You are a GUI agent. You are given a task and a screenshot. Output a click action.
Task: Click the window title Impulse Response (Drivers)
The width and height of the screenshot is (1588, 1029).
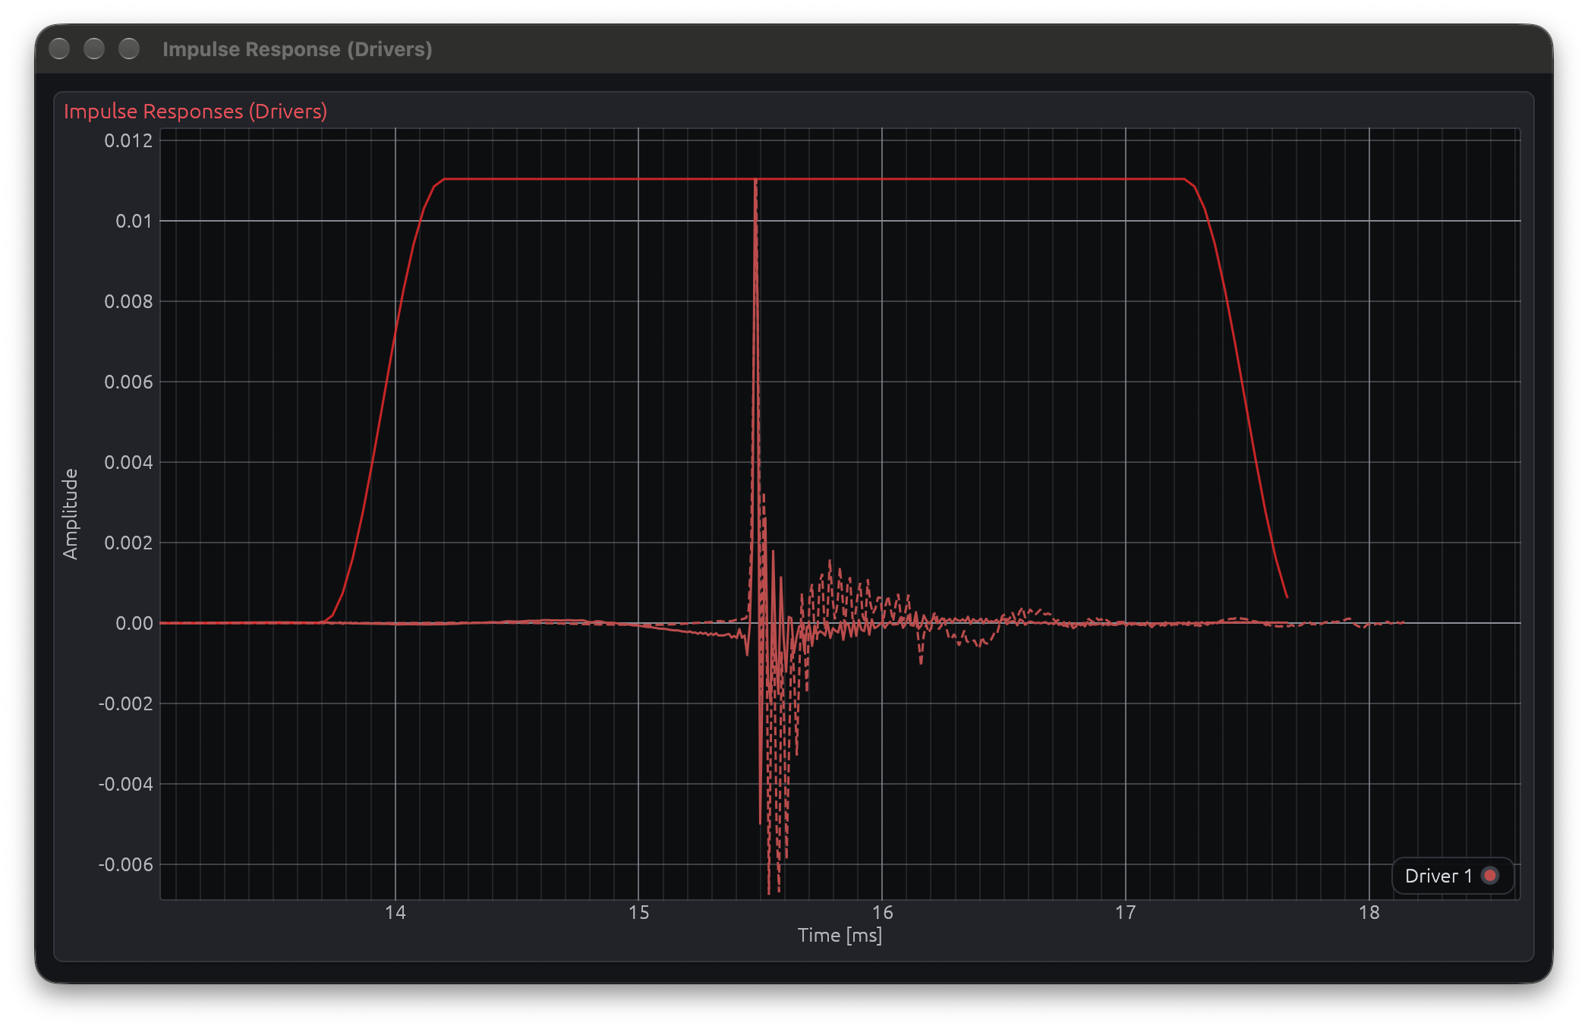[x=298, y=49]
